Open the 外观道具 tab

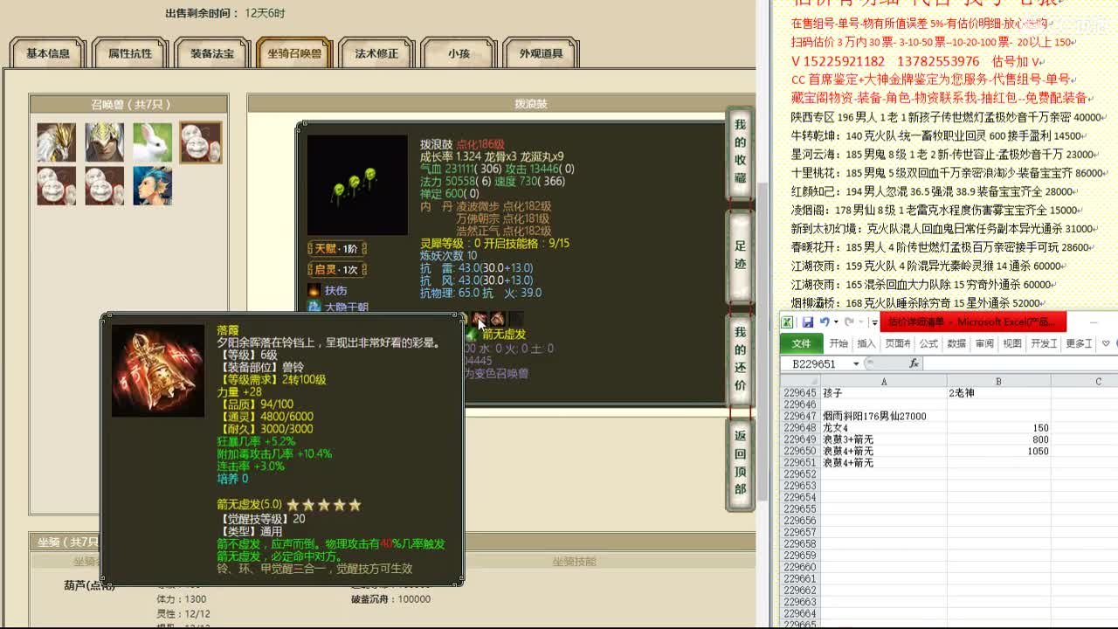click(541, 53)
